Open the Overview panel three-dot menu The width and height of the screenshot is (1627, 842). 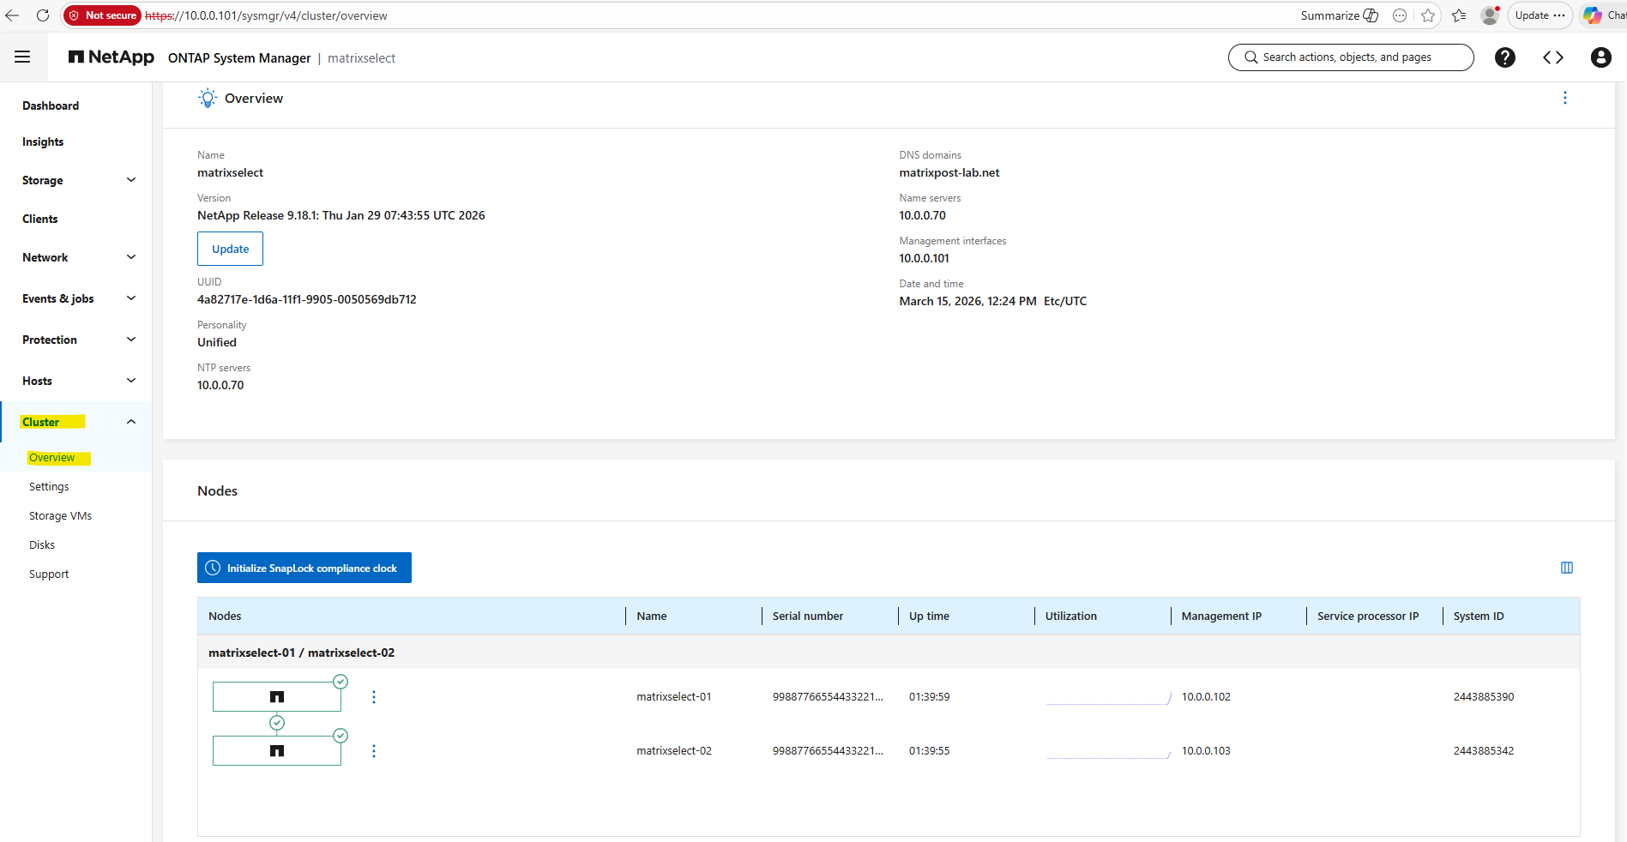tap(1564, 99)
